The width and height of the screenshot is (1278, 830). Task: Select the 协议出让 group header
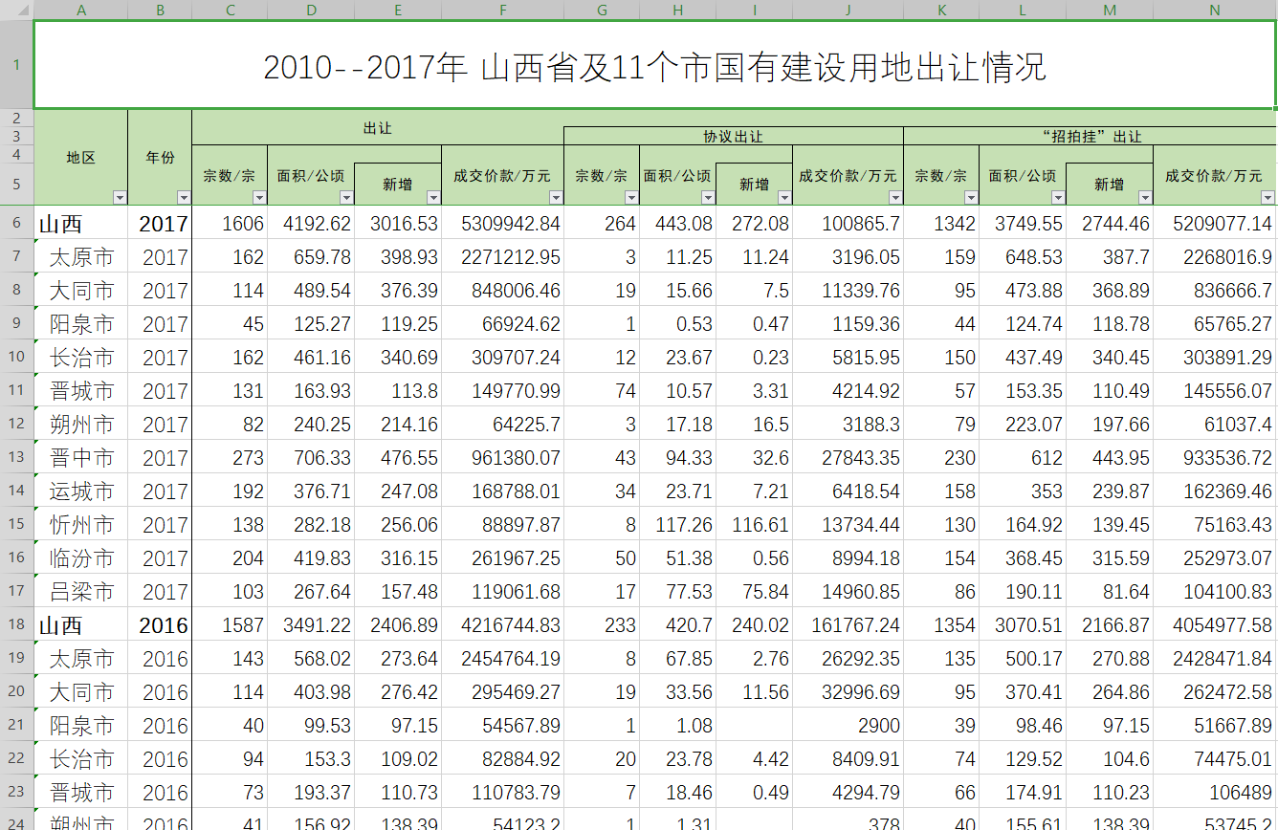click(734, 136)
